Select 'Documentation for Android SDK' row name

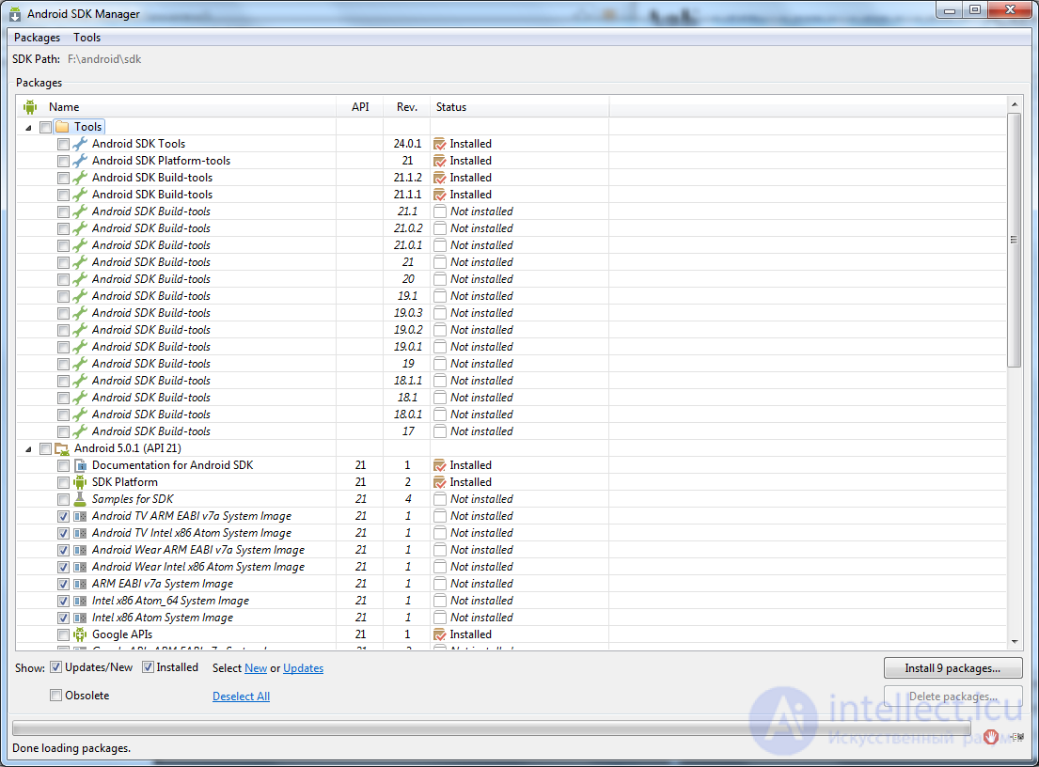(172, 465)
